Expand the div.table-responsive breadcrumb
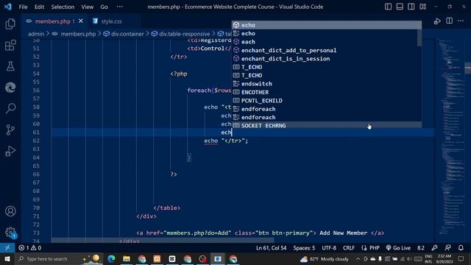This screenshot has height=265, width=471. pos(180,34)
